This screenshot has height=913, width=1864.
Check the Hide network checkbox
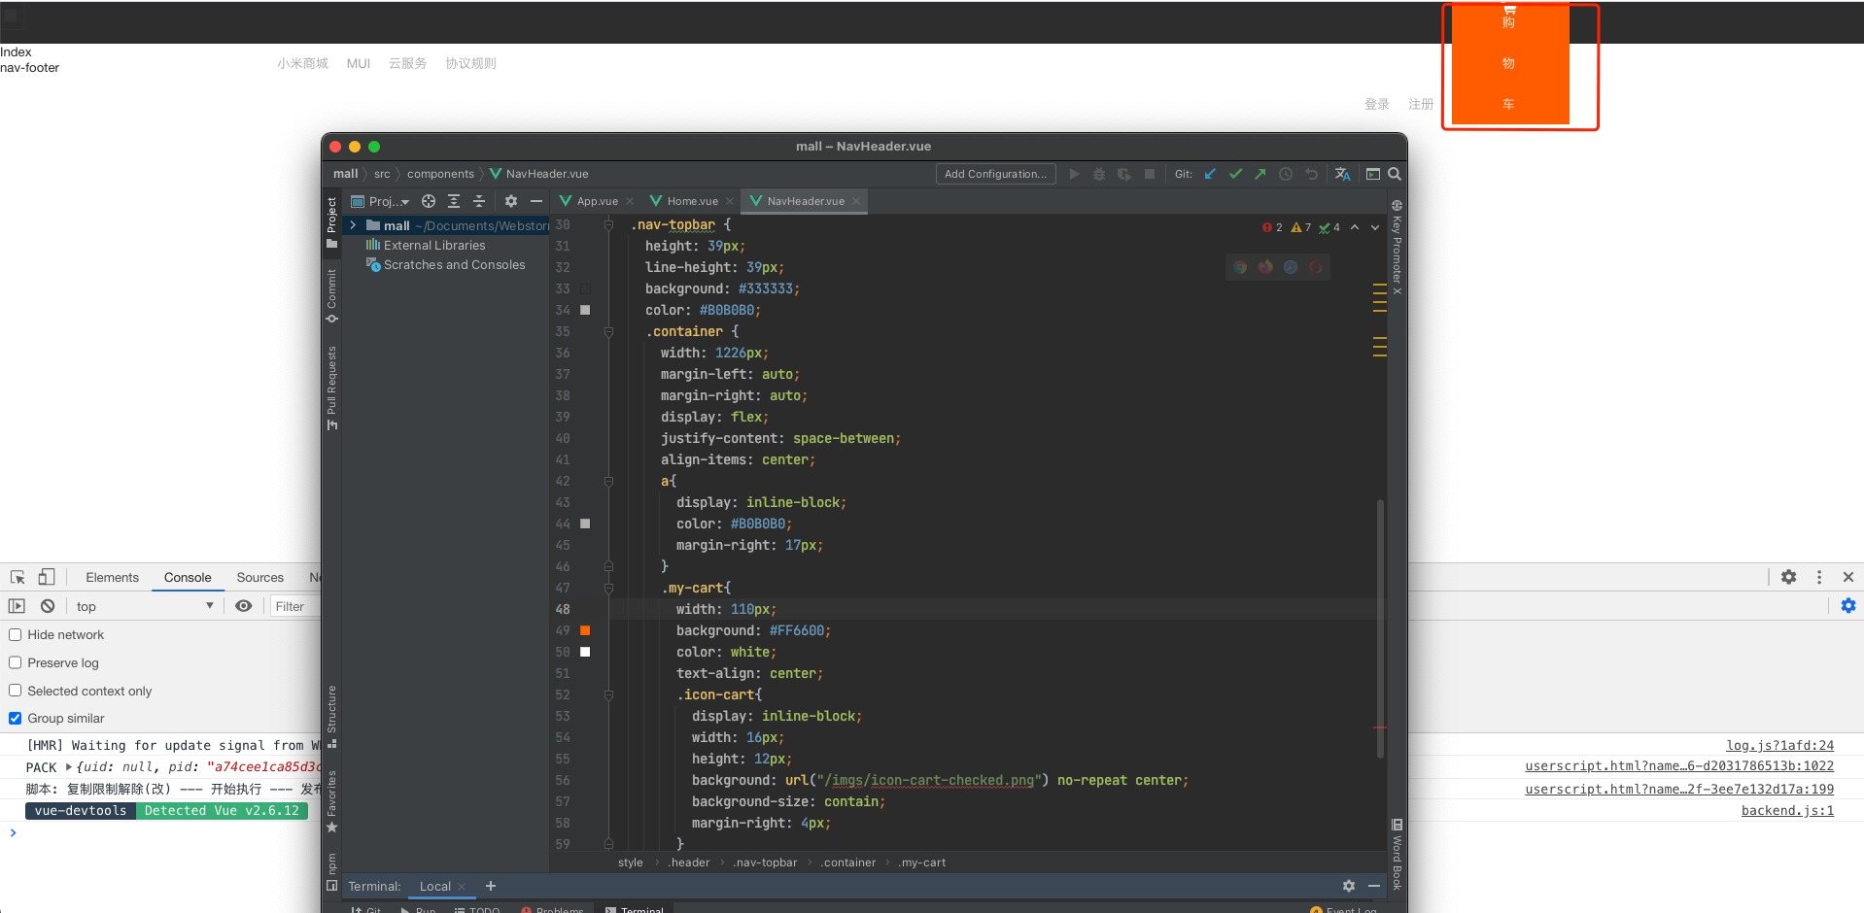[x=16, y=634]
